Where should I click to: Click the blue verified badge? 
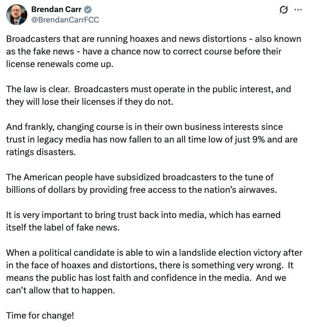coord(88,9)
